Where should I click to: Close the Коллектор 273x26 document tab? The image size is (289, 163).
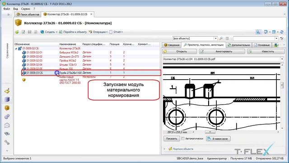pyautogui.click(x=91, y=14)
